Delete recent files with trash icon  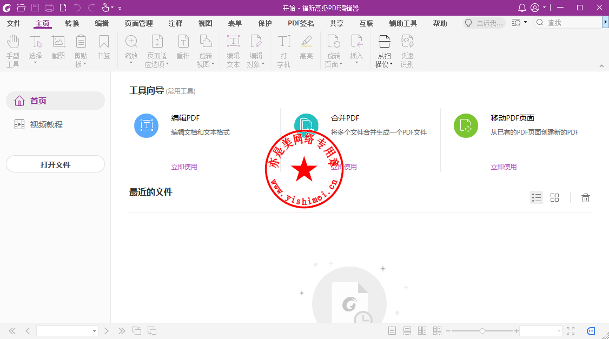point(586,198)
